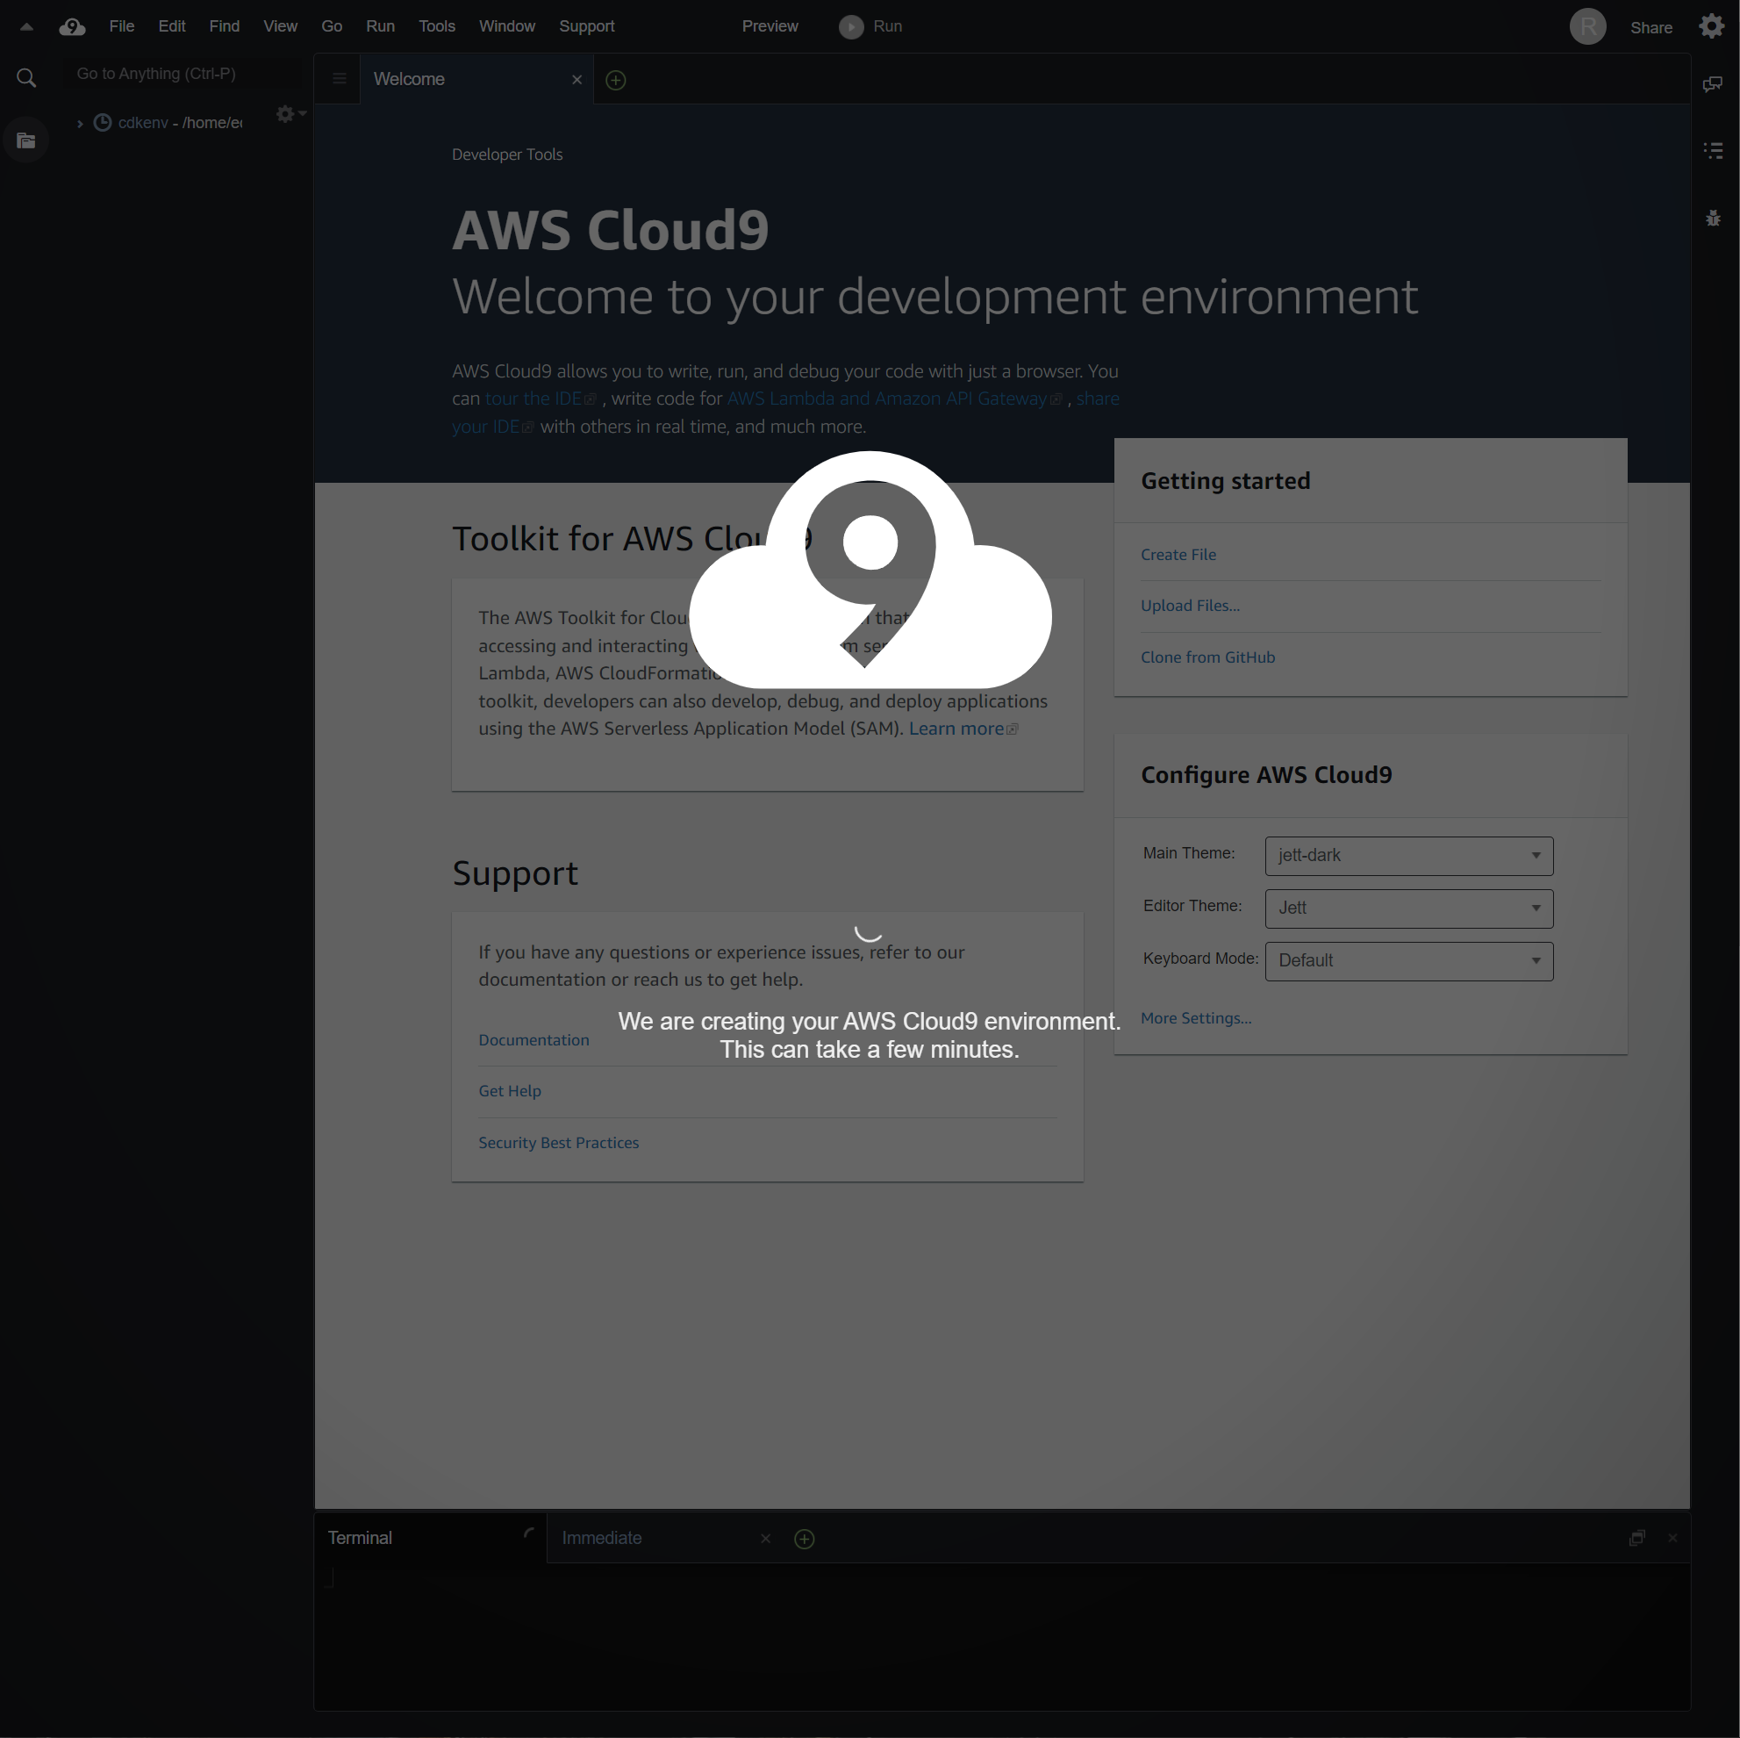
Task: Maximize the terminal pane icon
Action: [1636, 1538]
